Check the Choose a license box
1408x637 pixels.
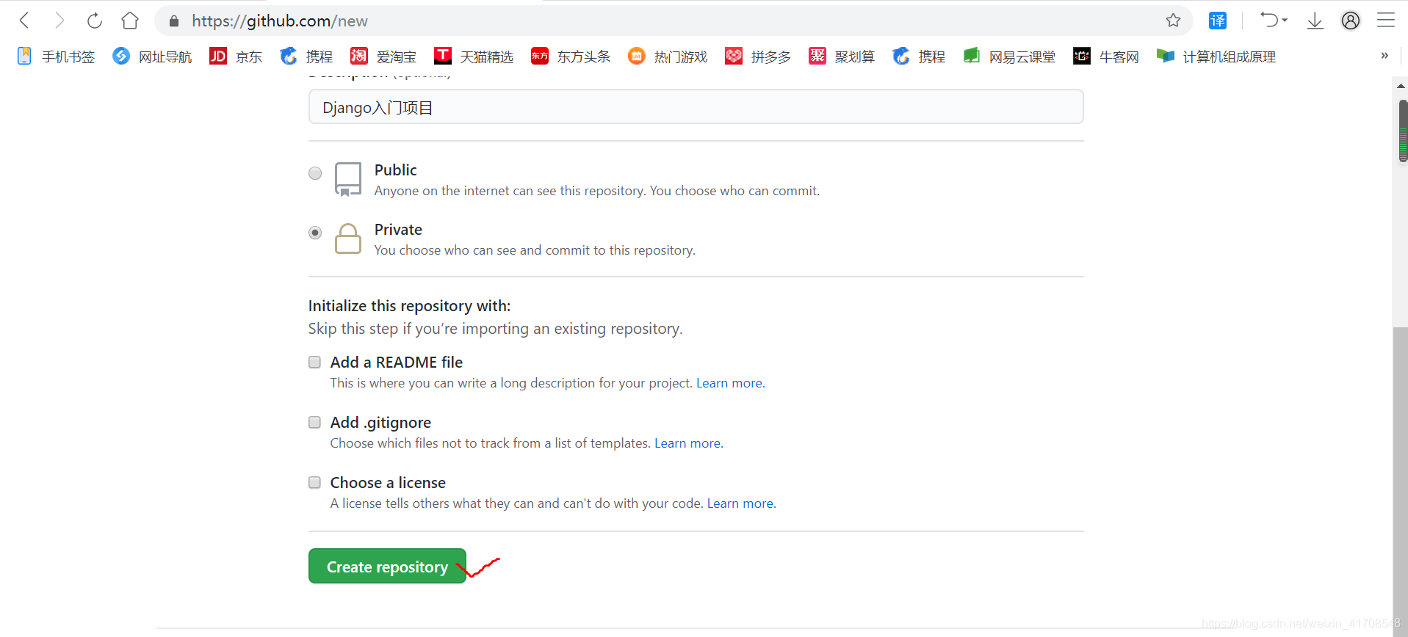coord(314,482)
